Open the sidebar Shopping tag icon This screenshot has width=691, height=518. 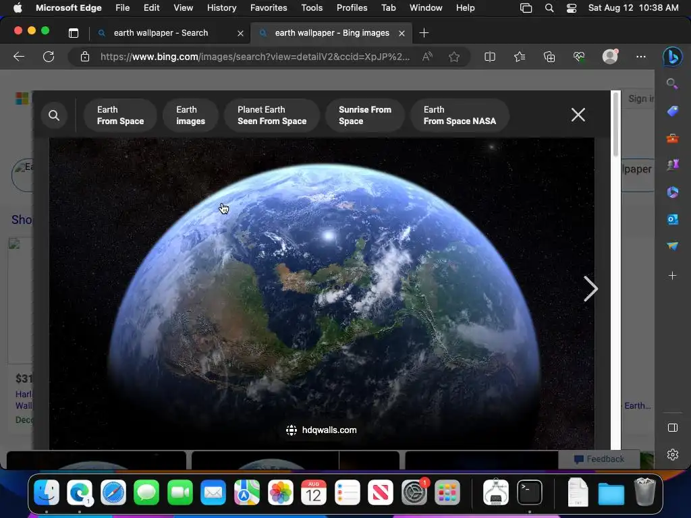(672, 111)
